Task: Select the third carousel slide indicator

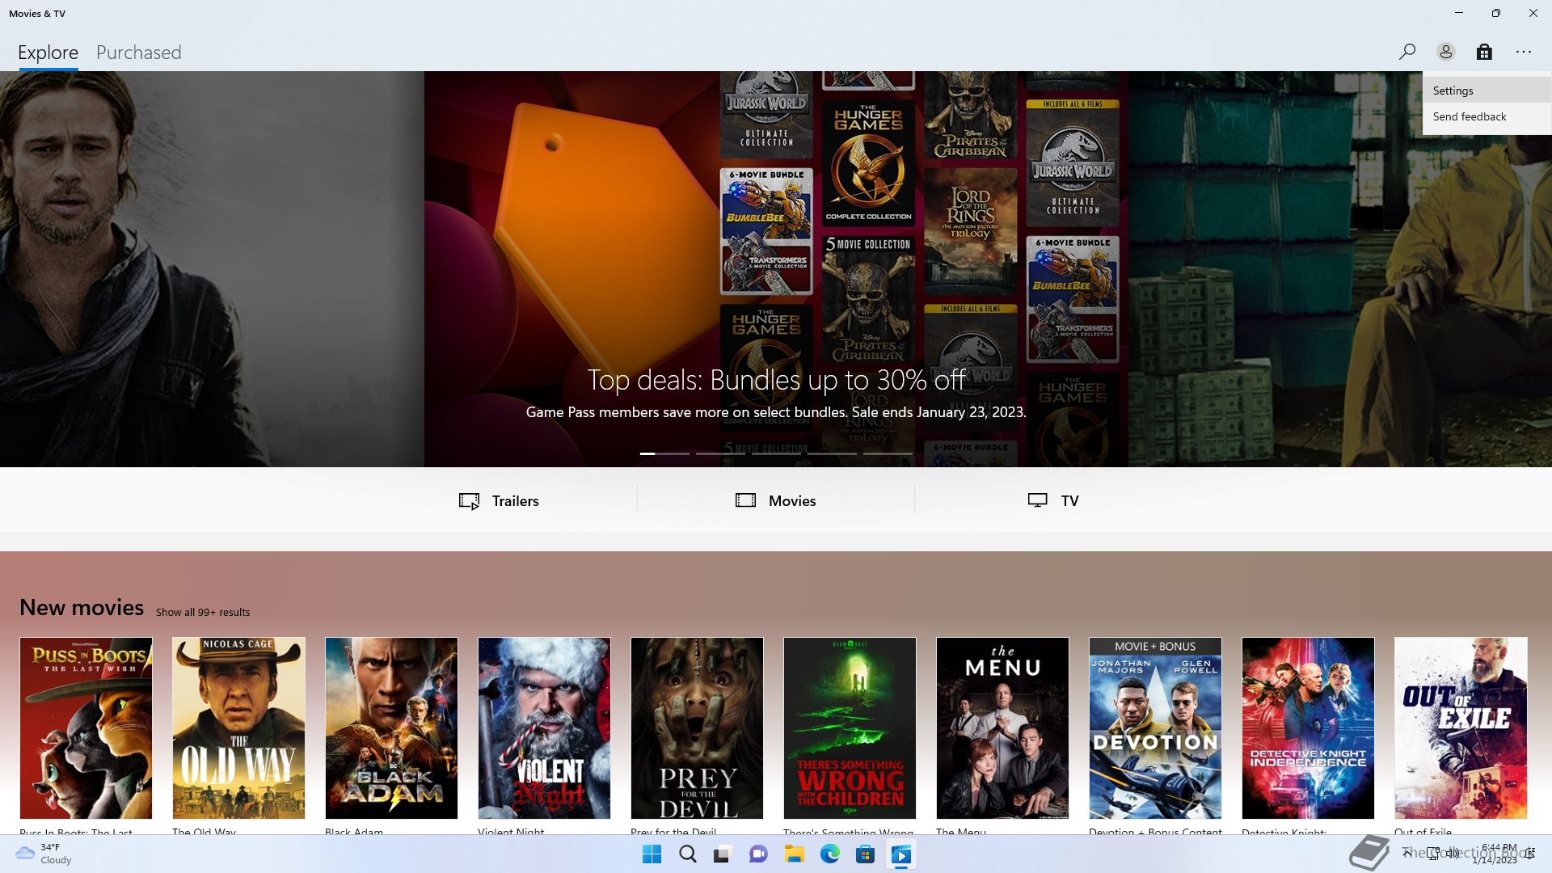Action: (x=776, y=453)
